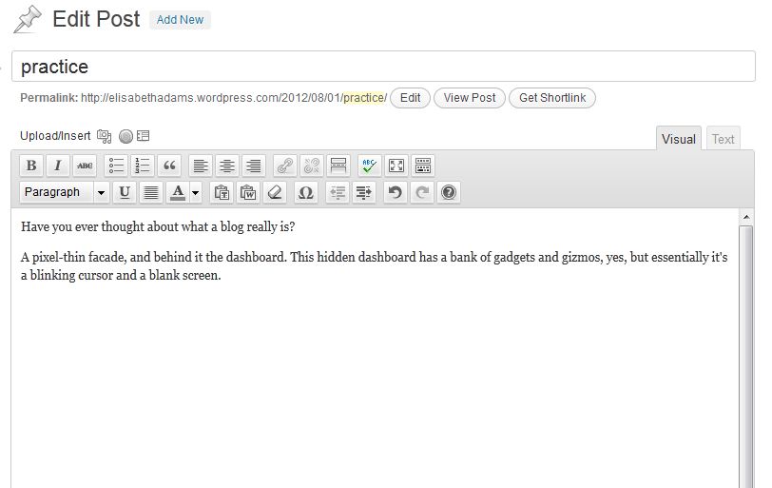Select the Visual editor tab
The image size is (772, 488).
pos(678,139)
